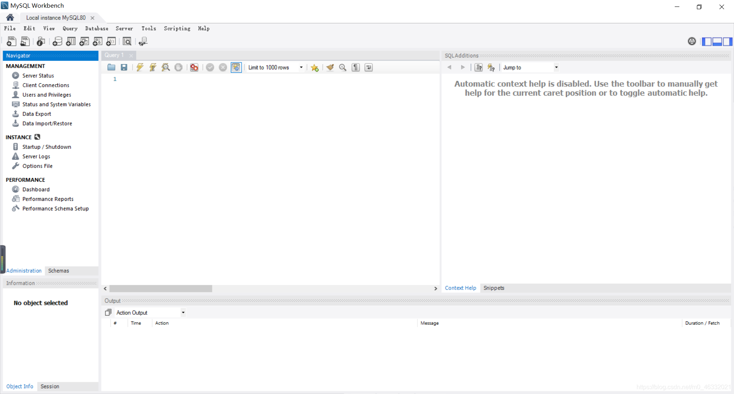Go to Workbench home screen tab
Viewport: 734px width, 394px height.
10,17
